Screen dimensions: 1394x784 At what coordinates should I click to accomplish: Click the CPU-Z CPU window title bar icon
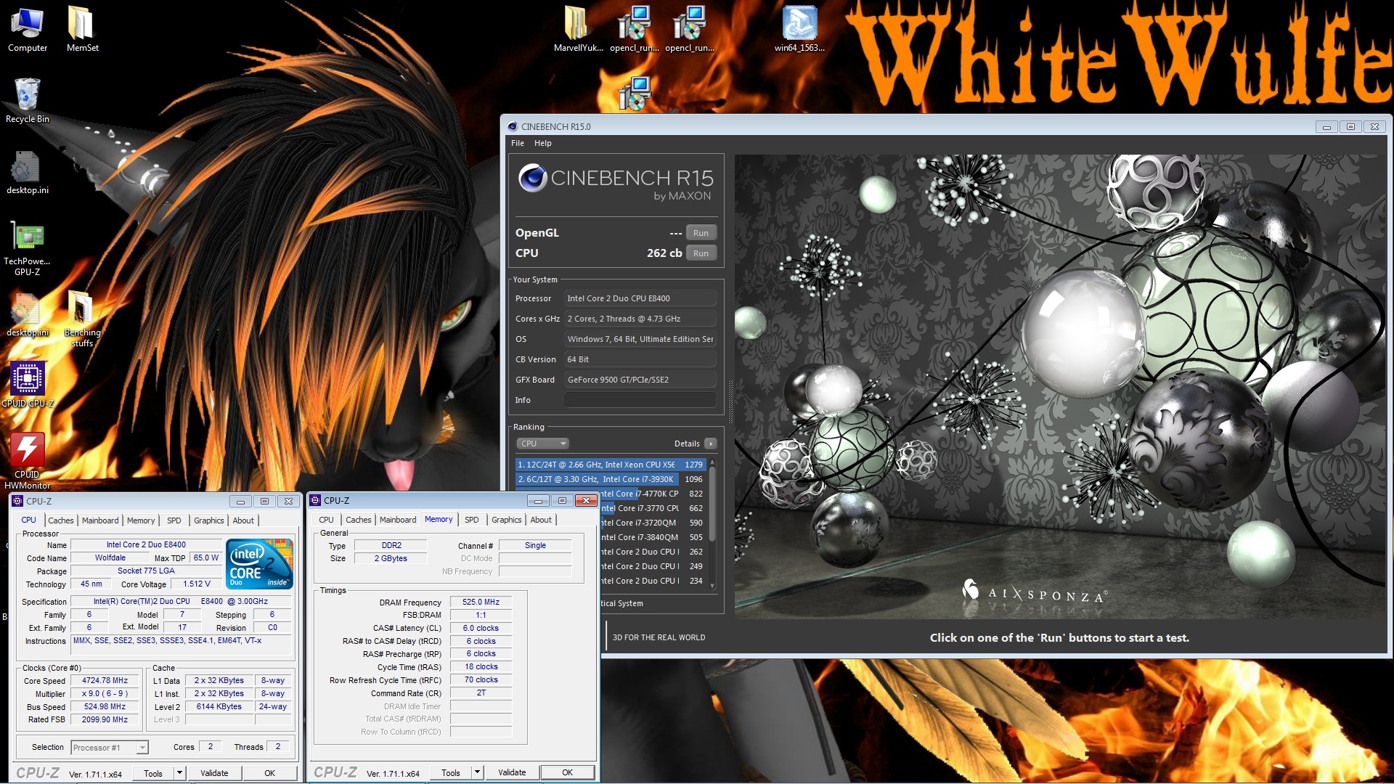click(x=17, y=501)
